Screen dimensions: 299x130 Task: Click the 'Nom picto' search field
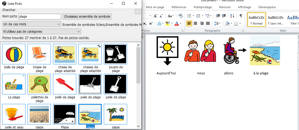click(40, 16)
